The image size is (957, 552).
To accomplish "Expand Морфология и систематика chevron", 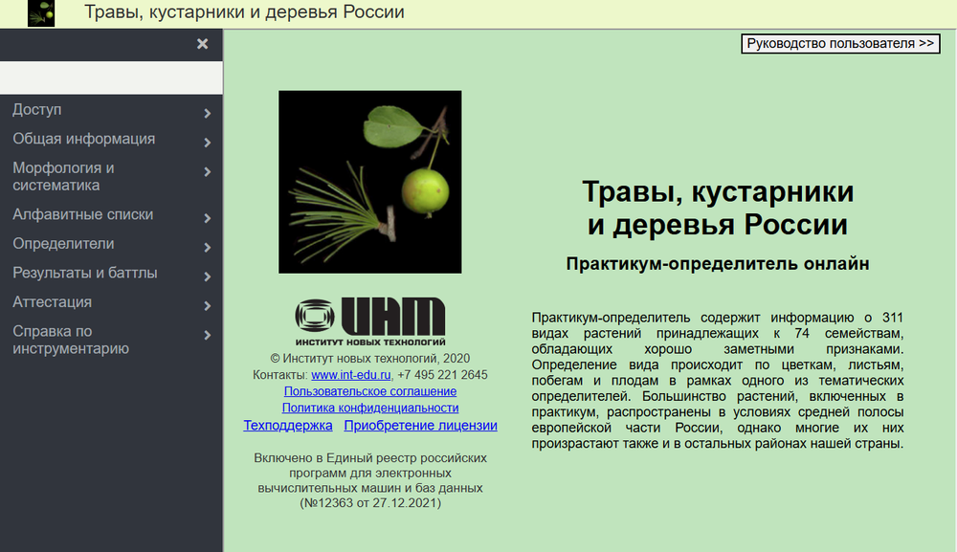I will [208, 172].
